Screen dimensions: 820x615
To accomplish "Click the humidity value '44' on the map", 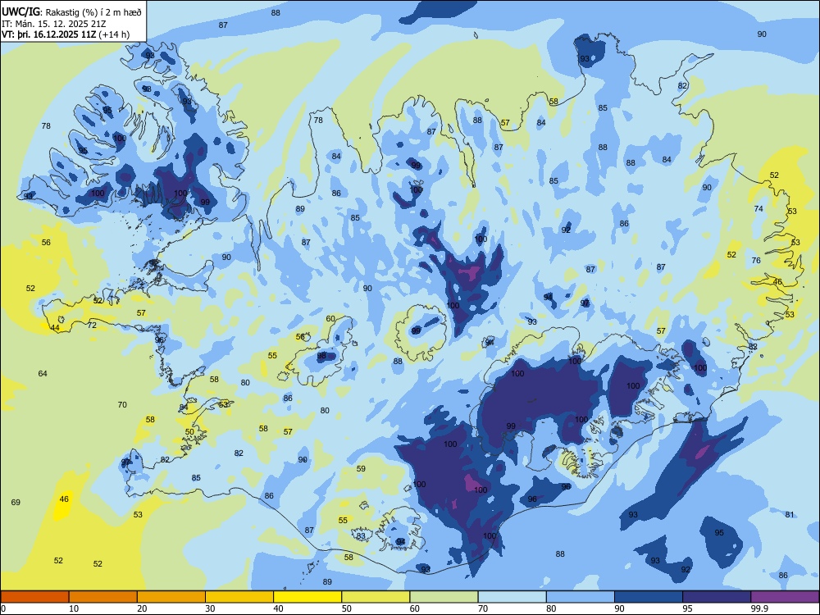I will coord(55,328).
